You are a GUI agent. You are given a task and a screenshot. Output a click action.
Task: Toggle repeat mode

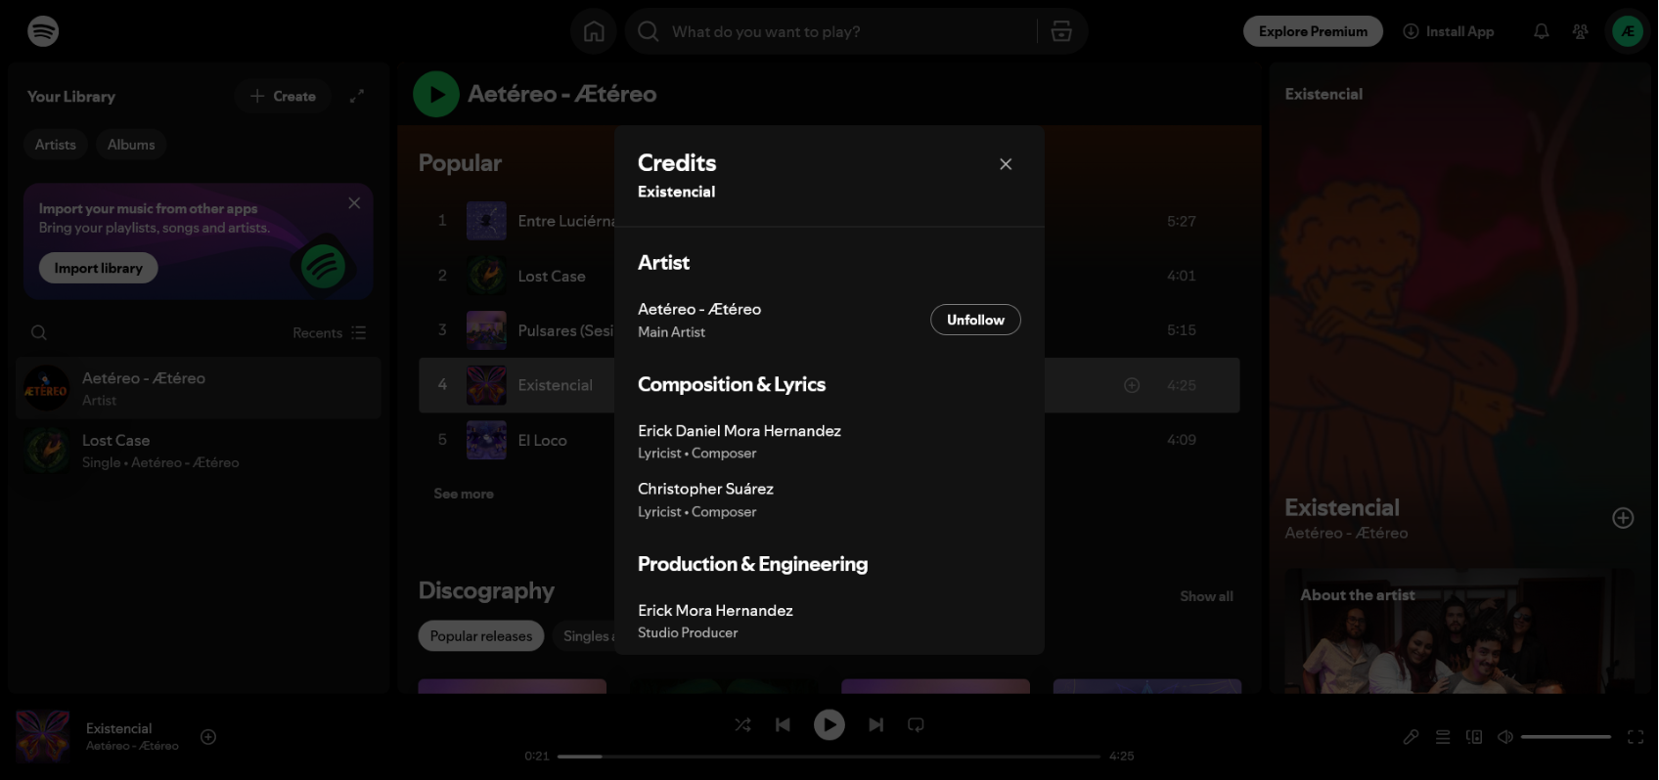pos(916,724)
